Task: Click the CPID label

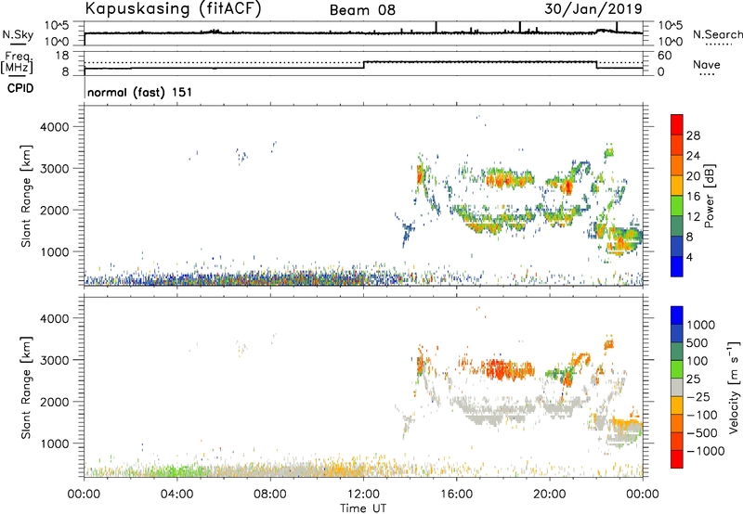Action: tap(20, 88)
